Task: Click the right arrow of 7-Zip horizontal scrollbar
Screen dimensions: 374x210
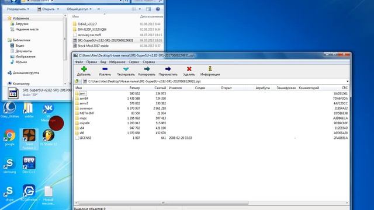Action: point(347,203)
